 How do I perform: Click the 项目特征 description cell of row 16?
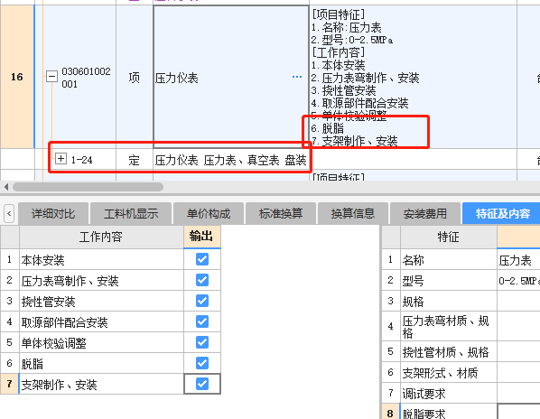[x=414, y=78]
